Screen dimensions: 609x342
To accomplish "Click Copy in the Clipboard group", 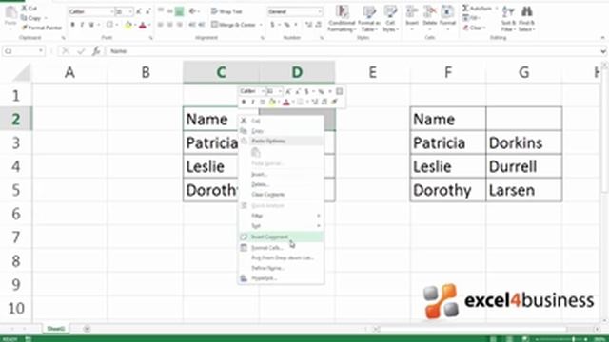I will 31,18.
